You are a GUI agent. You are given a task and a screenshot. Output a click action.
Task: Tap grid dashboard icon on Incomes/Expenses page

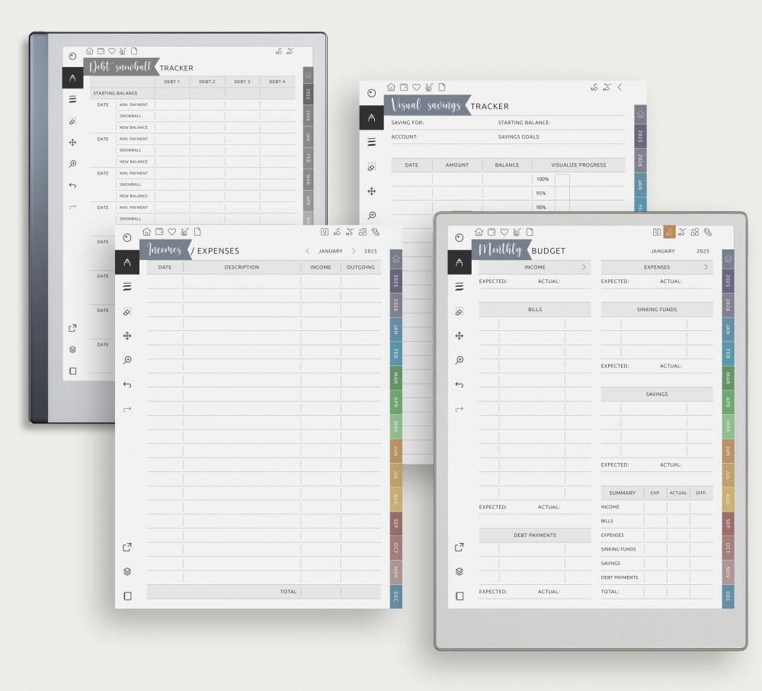pos(363,232)
